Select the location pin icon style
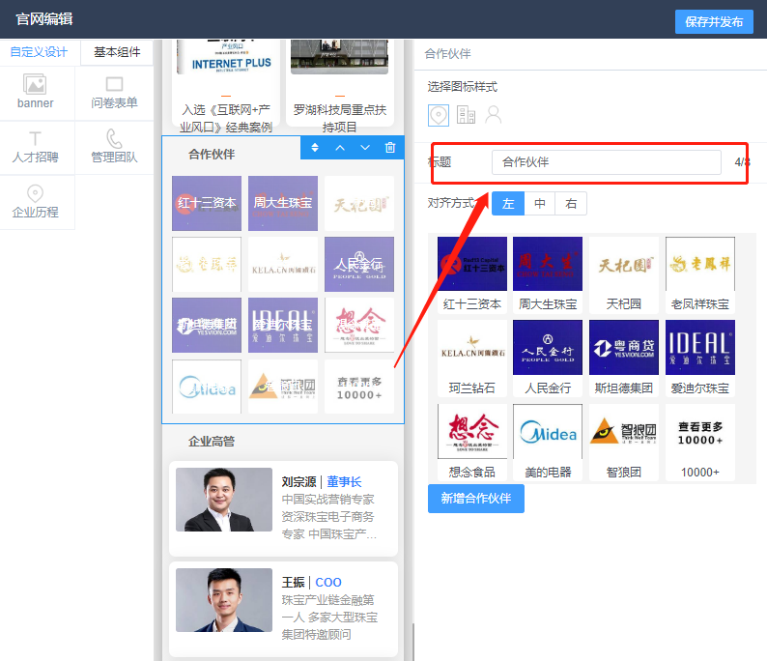 439,115
